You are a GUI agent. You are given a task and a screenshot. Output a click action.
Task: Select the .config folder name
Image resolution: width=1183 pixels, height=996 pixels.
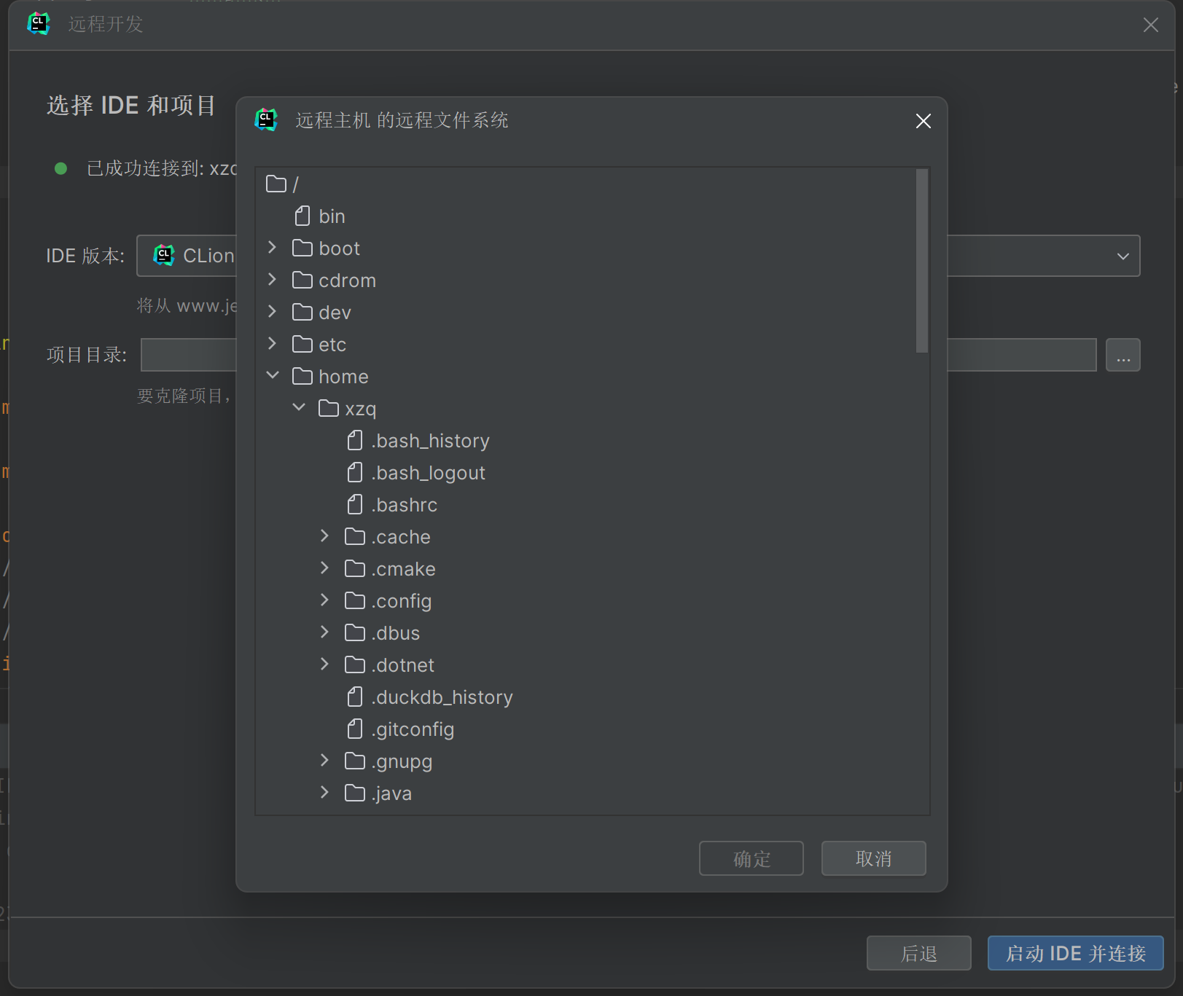[401, 601]
